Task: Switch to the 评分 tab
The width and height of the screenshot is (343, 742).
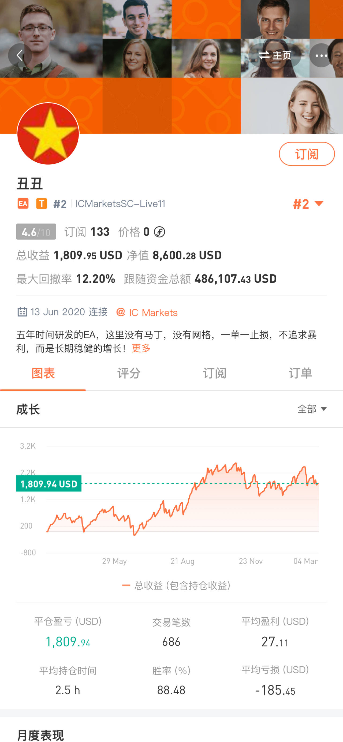Action: [x=129, y=373]
